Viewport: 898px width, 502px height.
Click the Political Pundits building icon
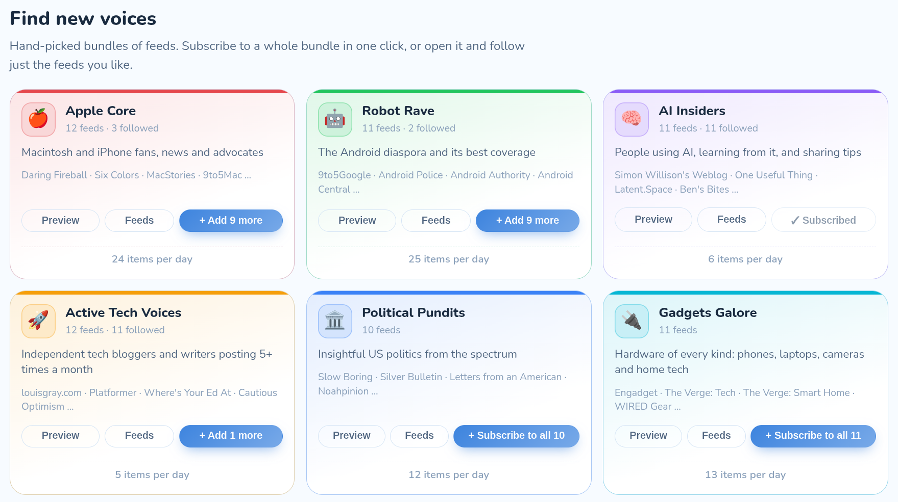point(335,321)
